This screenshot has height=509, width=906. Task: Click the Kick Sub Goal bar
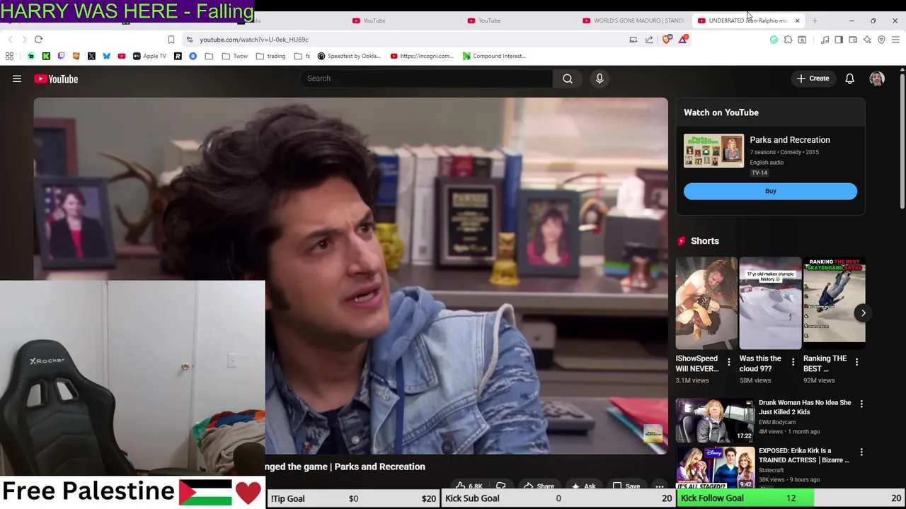[558, 498]
